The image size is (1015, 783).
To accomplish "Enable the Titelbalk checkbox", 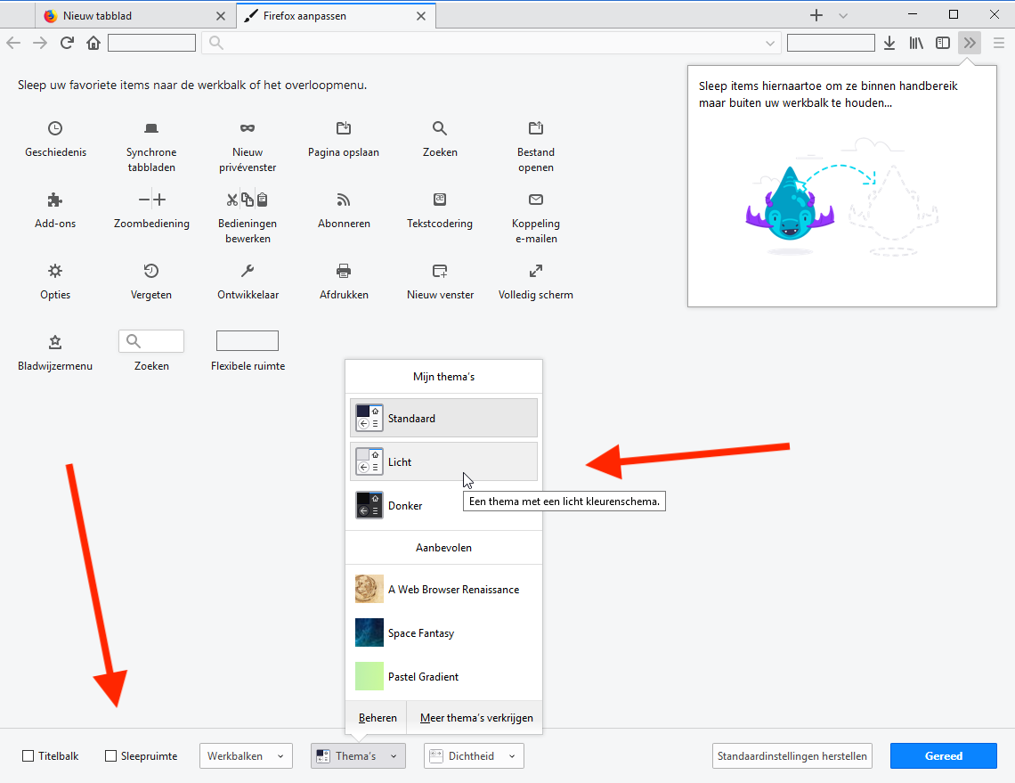I will (28, 756).
